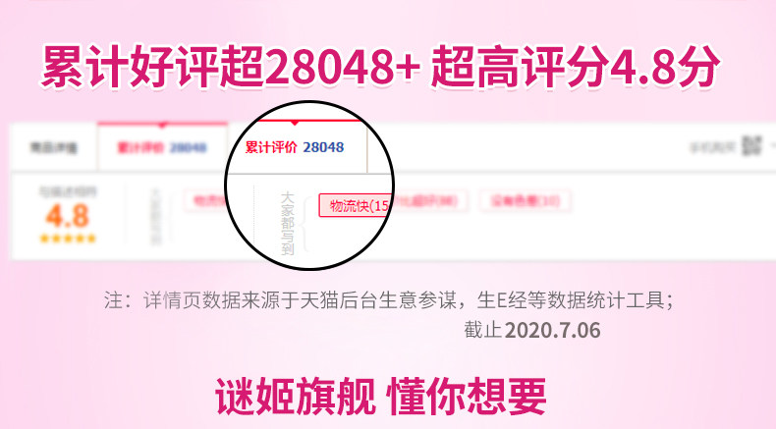Click the blue 28048 count in the magnifier

(323, 147)
